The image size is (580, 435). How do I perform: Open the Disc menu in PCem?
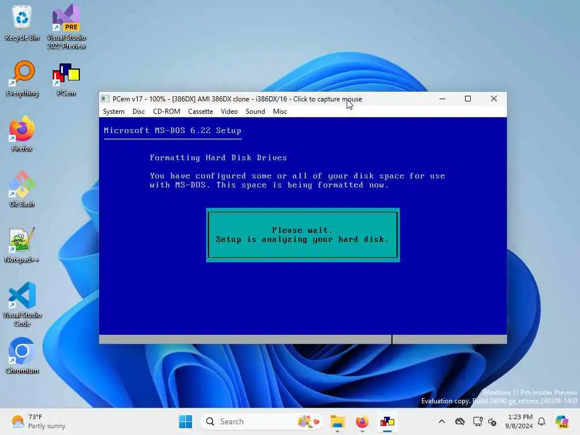(139, 112)
